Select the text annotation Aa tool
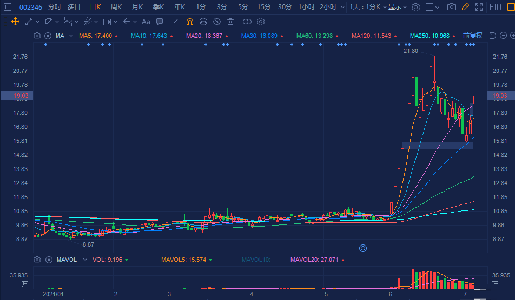 pos(146,22)
